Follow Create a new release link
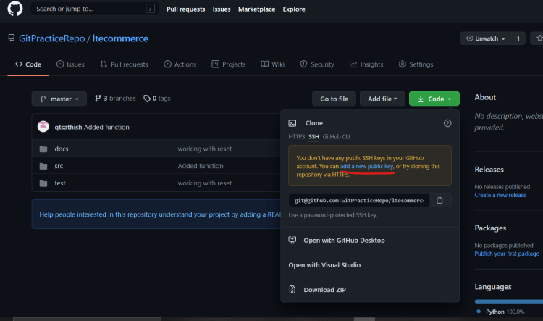Screen dimensions: 543x321 coord(500,195)
